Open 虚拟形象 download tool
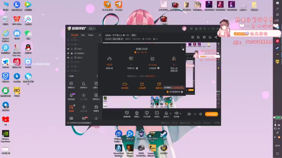 coord(84,108)
